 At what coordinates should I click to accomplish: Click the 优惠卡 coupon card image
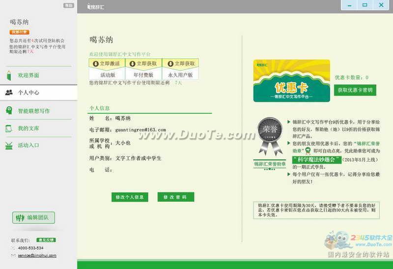291,81
